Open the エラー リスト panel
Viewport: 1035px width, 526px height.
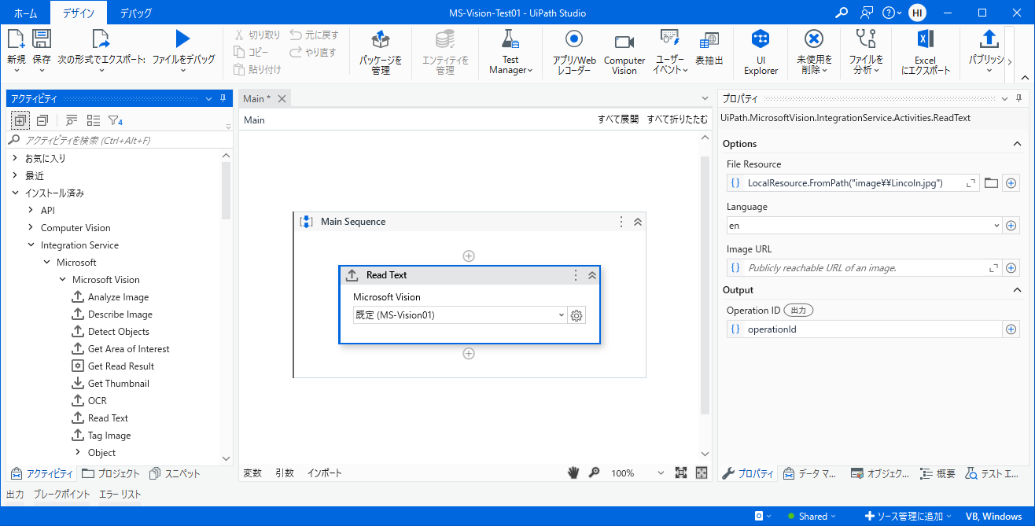click(x=120, y=495)
